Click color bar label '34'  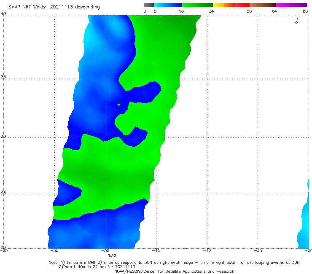tap(211, 11)
